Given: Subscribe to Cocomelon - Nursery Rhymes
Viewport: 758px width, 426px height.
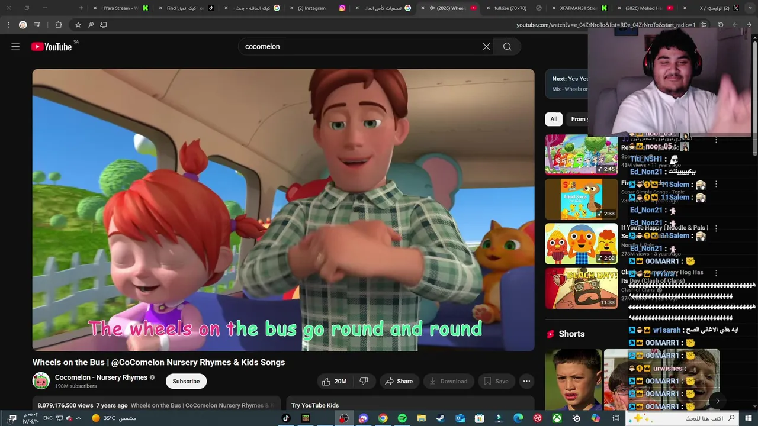Looking at the screenshot, I should 186,381.
